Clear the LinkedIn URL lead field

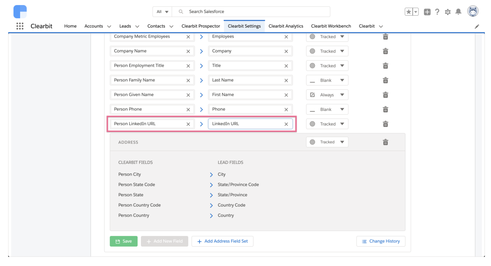(286, 124)
